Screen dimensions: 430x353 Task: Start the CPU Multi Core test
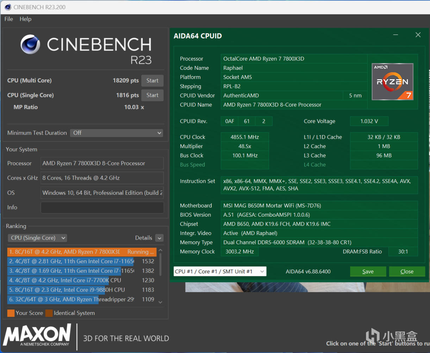152,81
